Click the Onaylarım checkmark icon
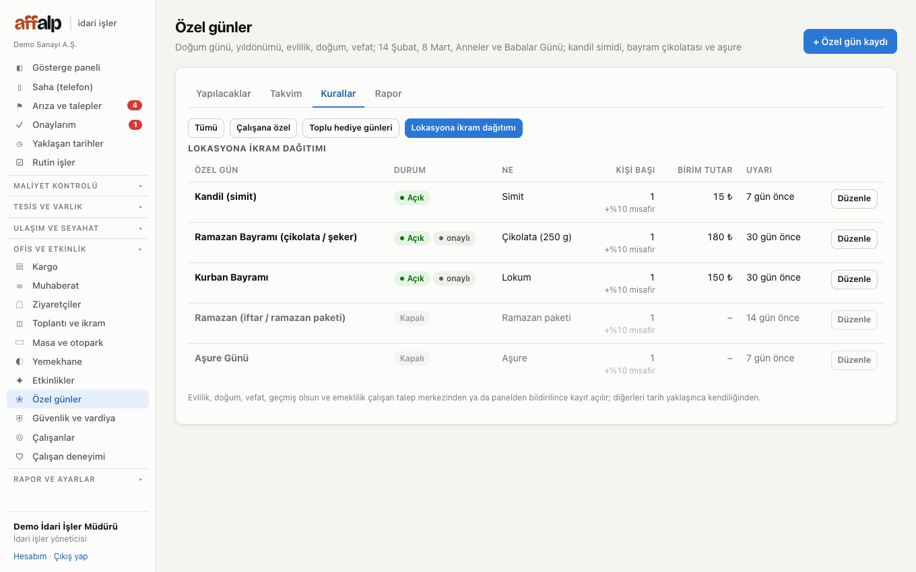This screenshot has width=916, height=572. pos(20,124)
